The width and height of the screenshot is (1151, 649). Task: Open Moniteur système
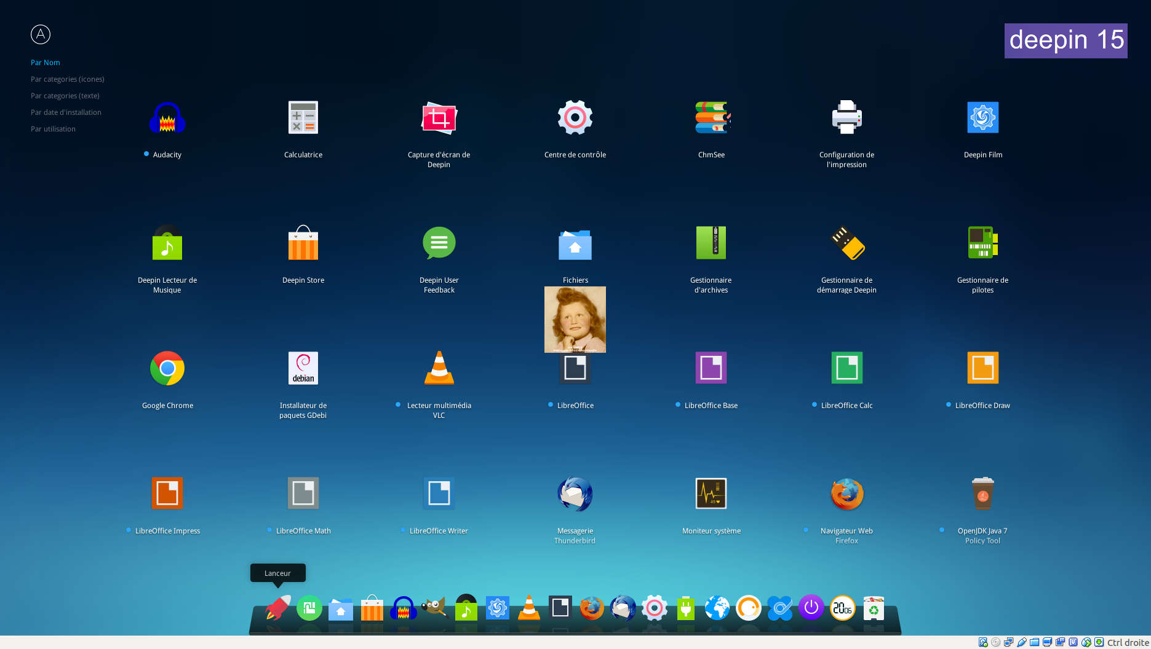pos(711,494)
